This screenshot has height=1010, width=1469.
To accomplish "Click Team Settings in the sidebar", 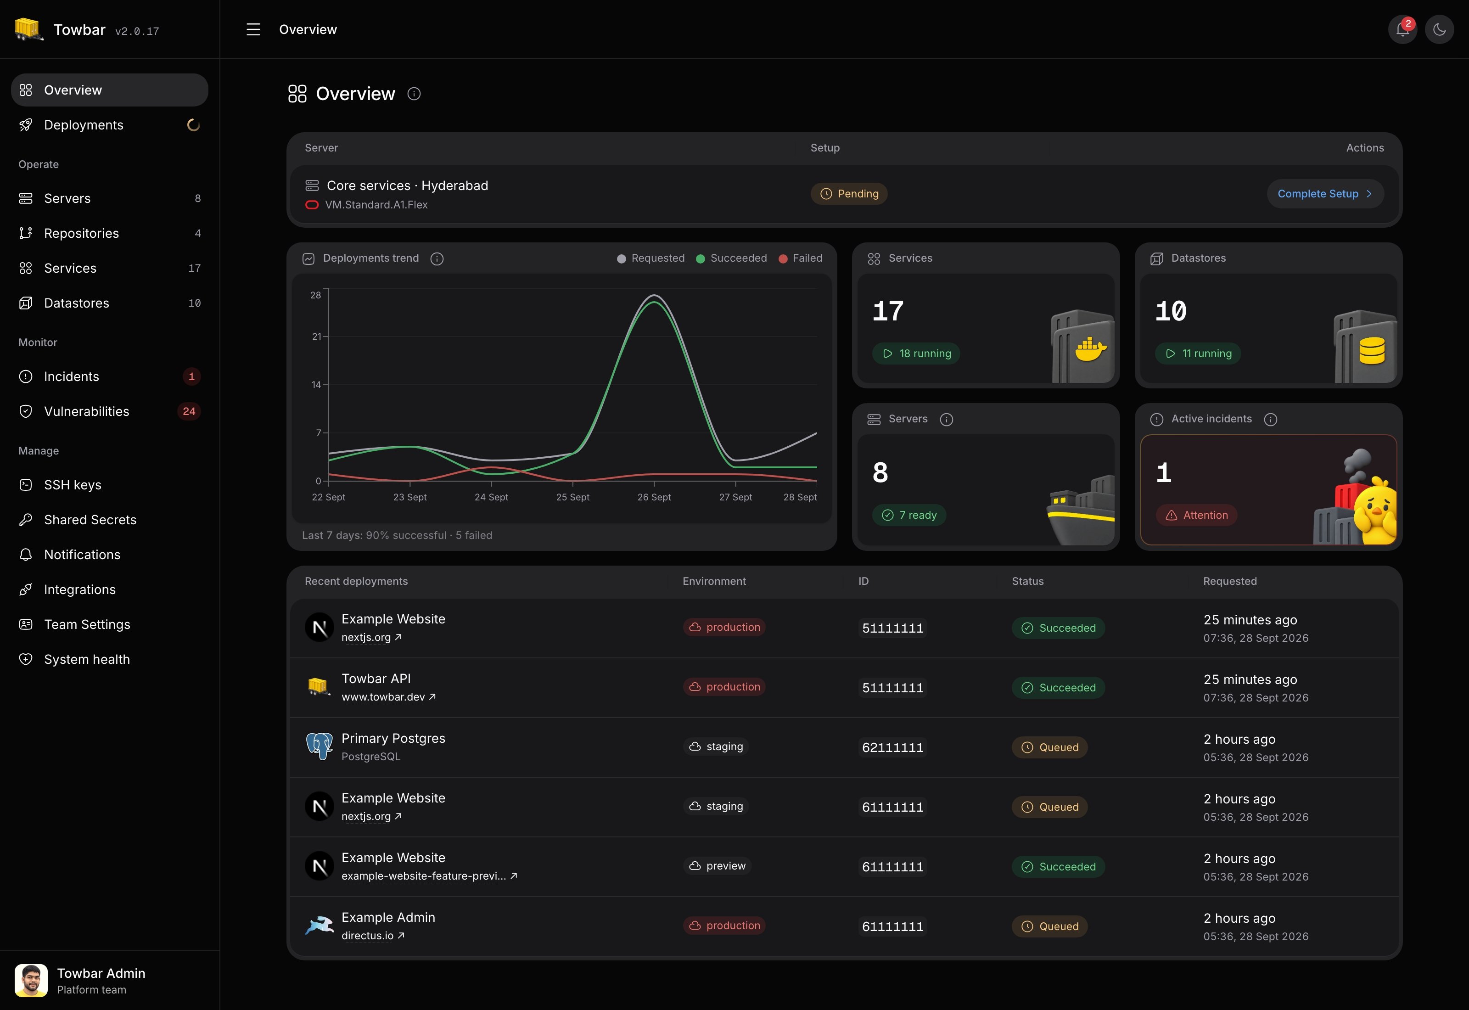I will point(109,625).
